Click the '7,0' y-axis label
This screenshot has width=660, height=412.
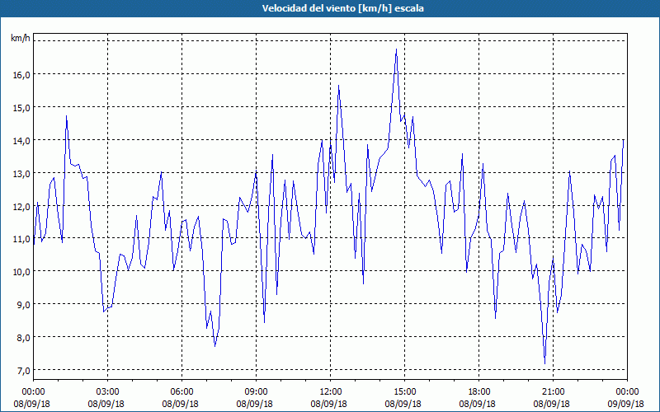click(24, 370)
